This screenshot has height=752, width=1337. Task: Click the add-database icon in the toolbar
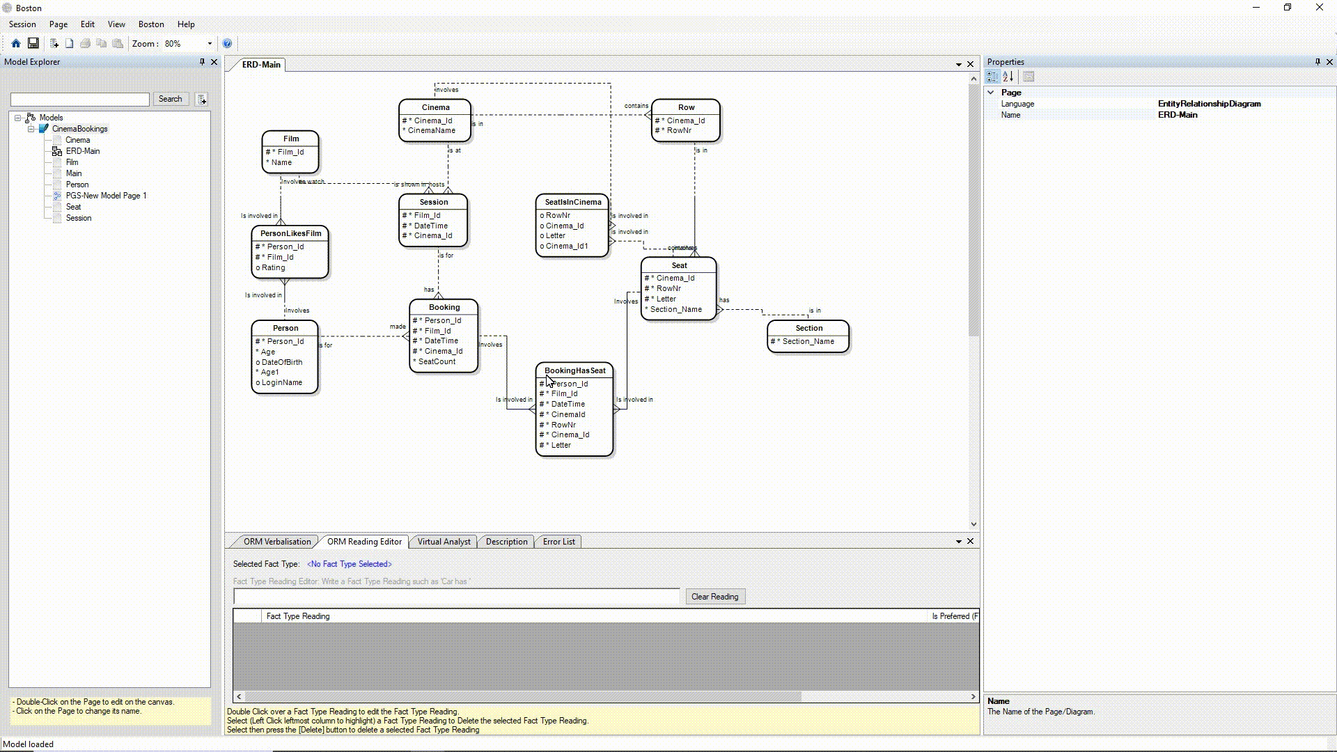coord(54,43)
